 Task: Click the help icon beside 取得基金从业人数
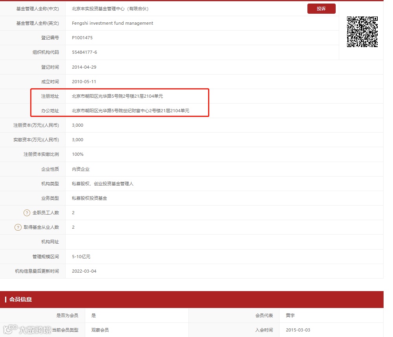[x=18, y=227]
